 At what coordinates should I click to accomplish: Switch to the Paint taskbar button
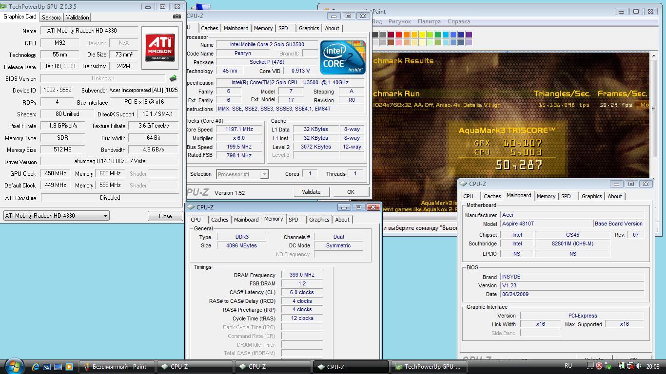click(117, 367)
